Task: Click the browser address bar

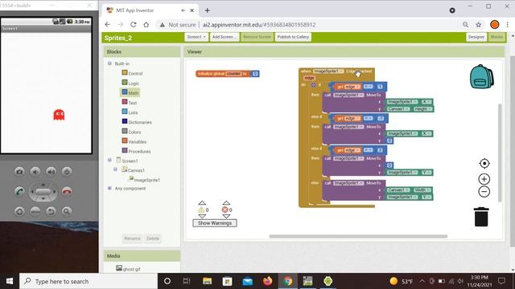Action: pyautogui.click(x=309, y=25)
